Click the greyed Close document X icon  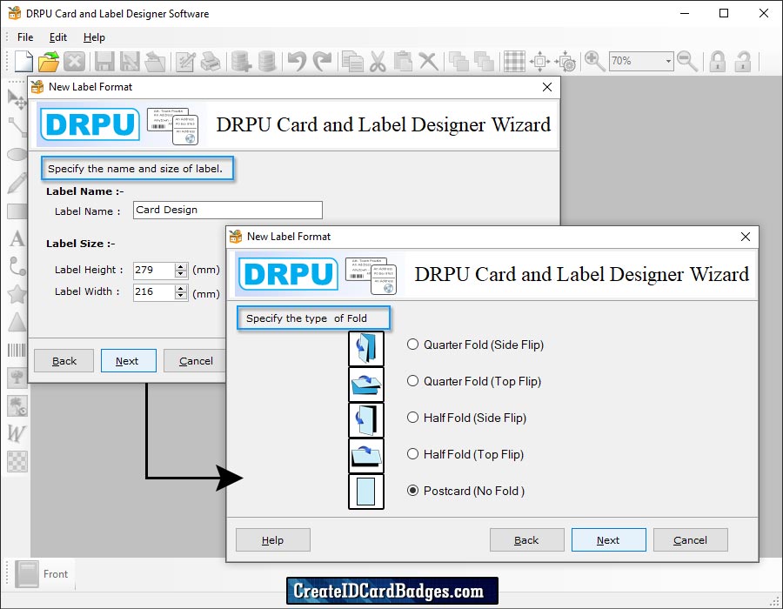(74, 62)
